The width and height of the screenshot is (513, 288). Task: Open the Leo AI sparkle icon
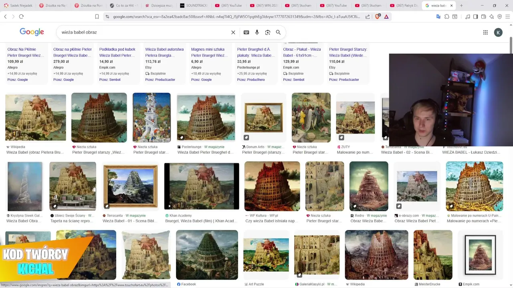[x=491, y=16]
